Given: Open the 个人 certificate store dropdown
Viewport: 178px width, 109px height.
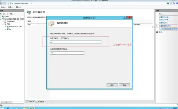Looking at the screenshot, I should pos(67,53).
